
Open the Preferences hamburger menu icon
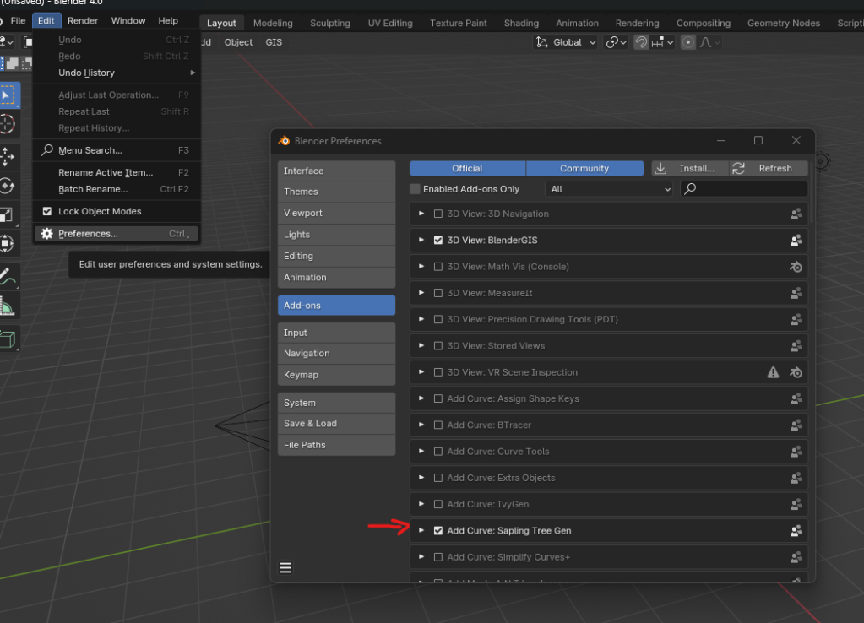[x=285, y=568]
